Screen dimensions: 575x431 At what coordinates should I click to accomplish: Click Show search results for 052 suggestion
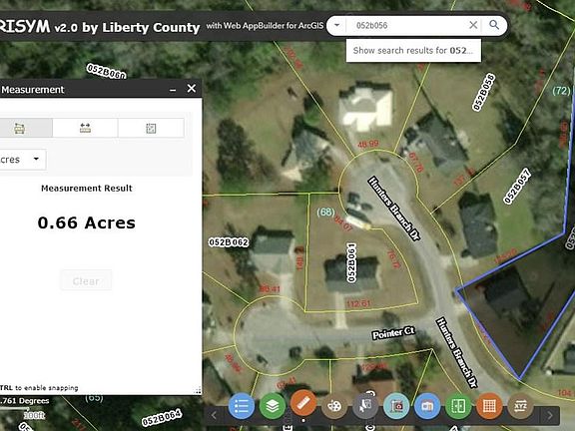413,50
